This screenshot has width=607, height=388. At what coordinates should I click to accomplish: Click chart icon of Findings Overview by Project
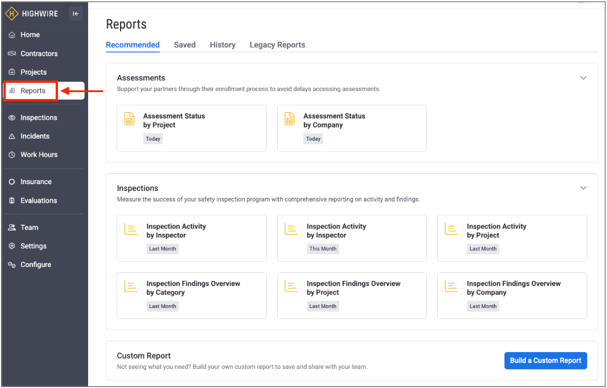(291, 286)
